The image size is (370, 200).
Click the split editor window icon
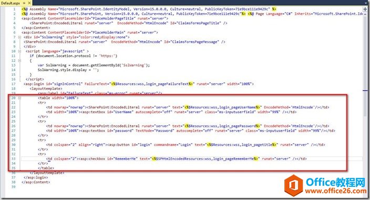click(365, 9)
